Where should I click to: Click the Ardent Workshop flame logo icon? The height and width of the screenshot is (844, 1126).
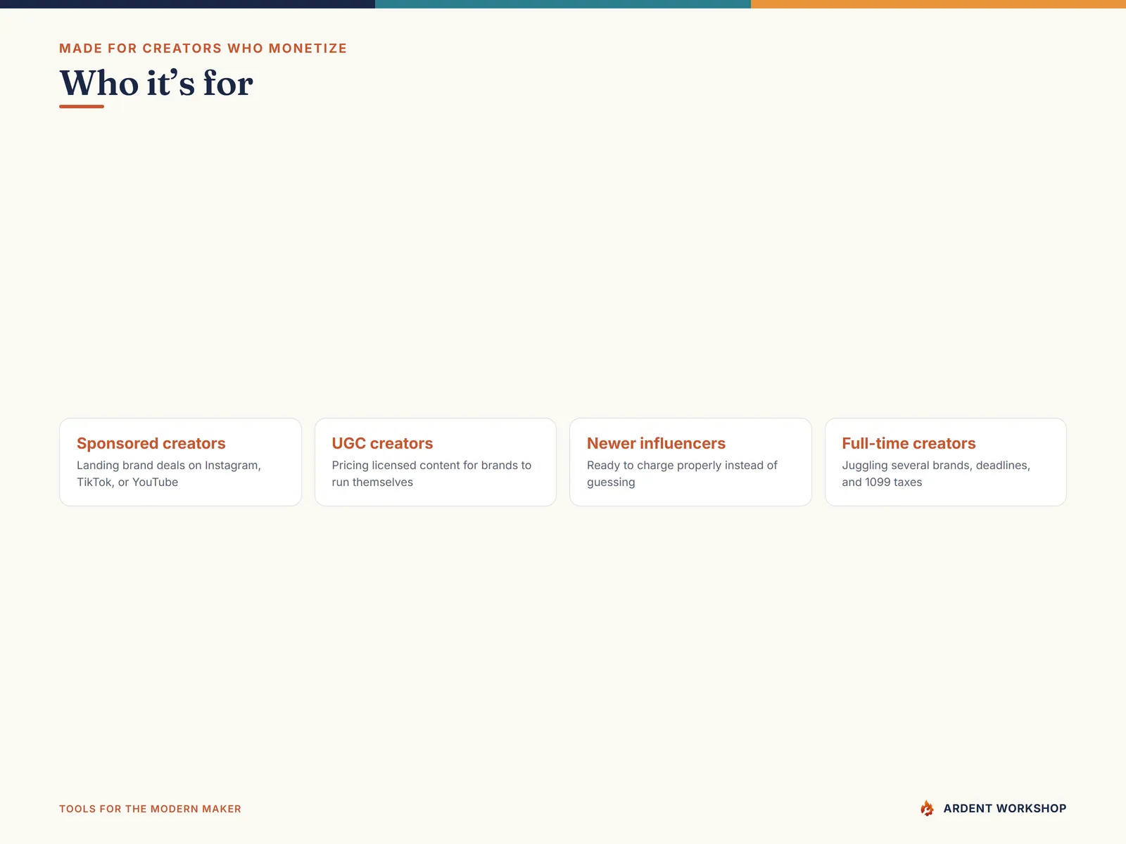pyautogui.click(x=927, y=808)
